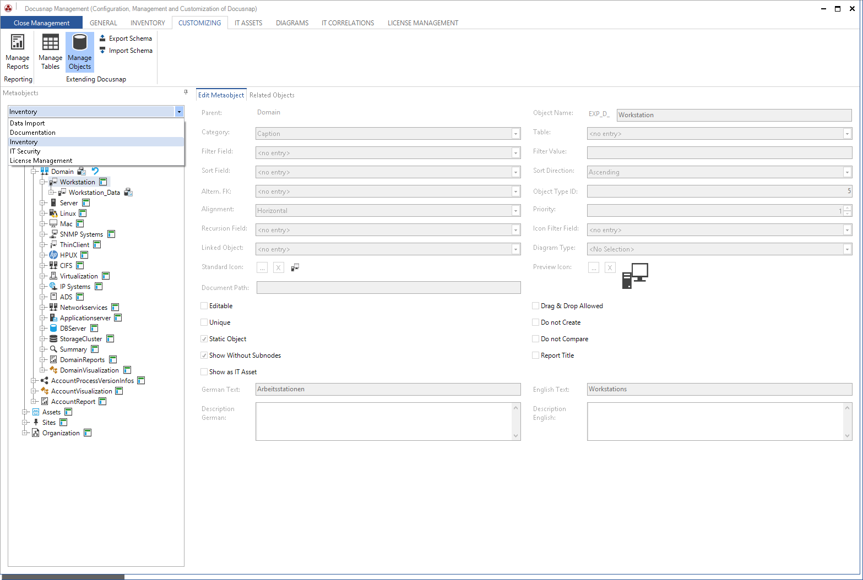Image resolution: width=863 pixels, height=580 pixels.
Task: Open the LICENSE MANAGEMENT tab
Action: point(423,23)
